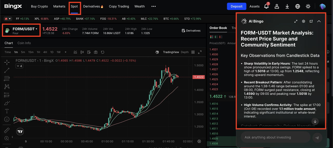
Task: Click the download app icon
Action: pos(287,7)
